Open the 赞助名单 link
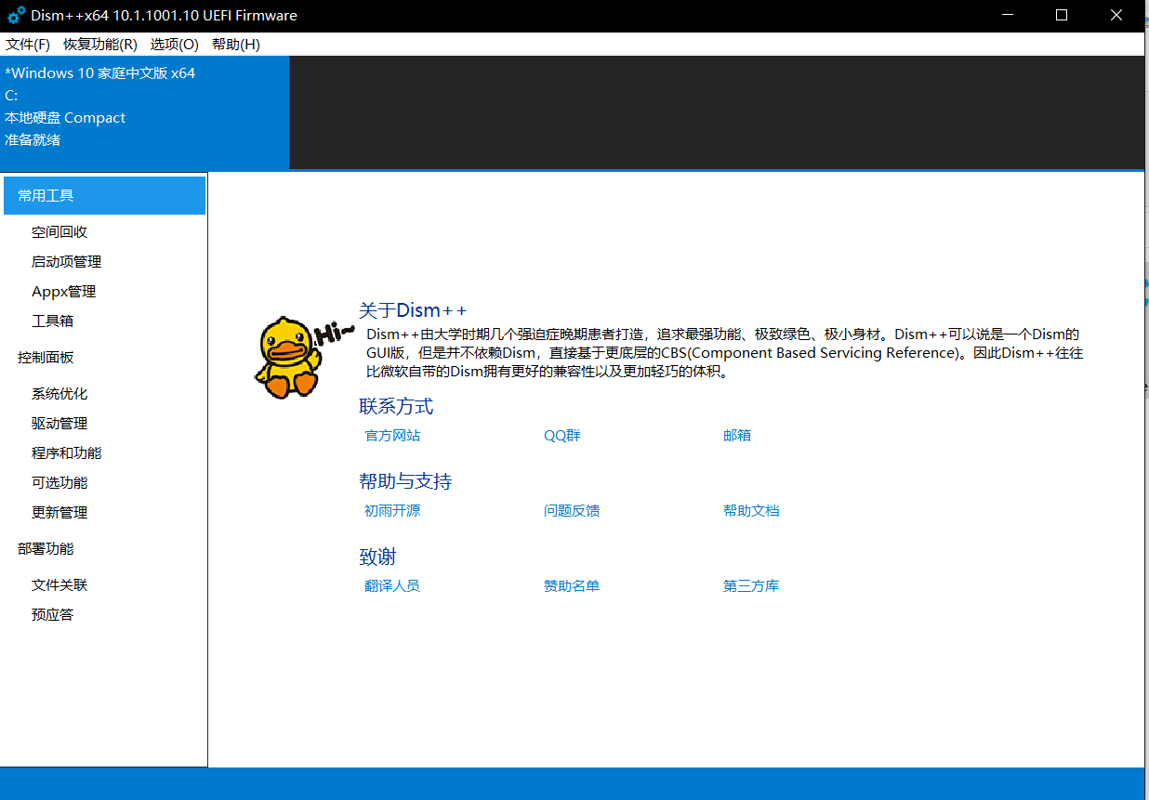Viewport: 1149px width, 800px height. point(572,586)
